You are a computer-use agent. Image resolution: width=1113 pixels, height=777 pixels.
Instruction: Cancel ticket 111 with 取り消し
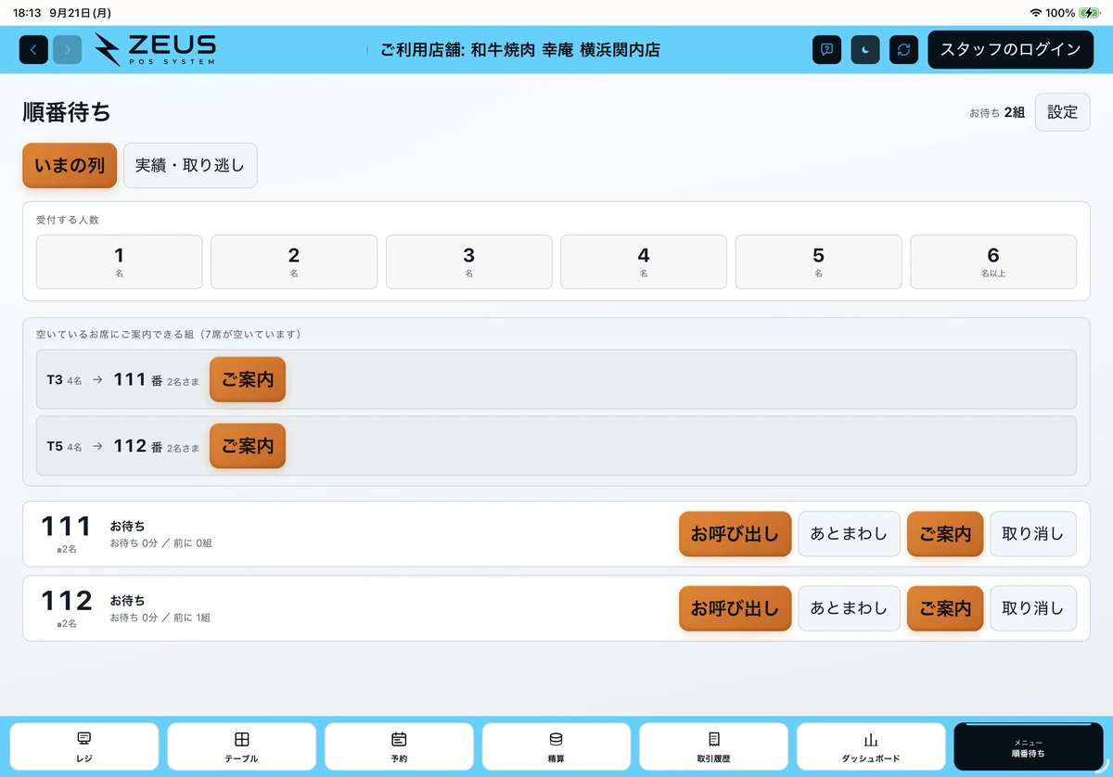tap(1033, 534)
